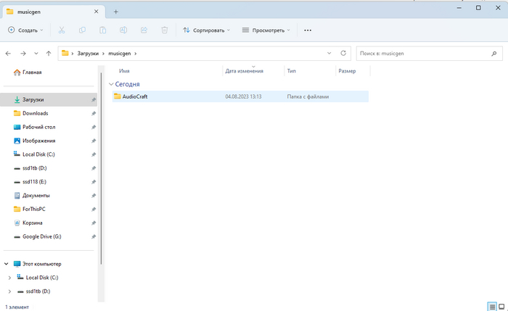Select the AudioCraft folder
The image size is (508, 311).
[x=135, y=96]
